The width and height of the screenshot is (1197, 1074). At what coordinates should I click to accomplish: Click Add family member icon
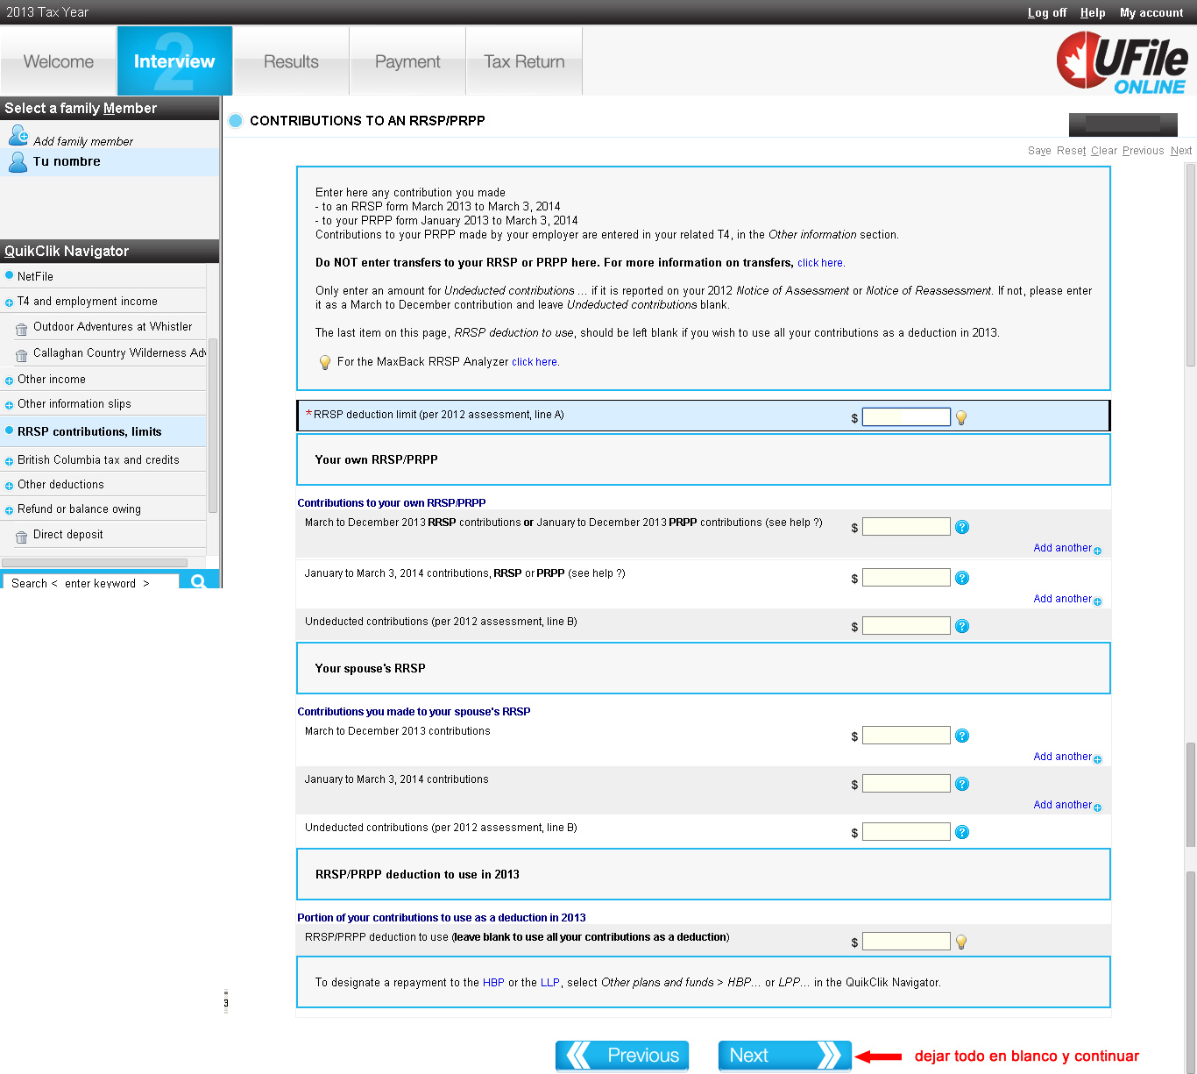pos(18,136)
